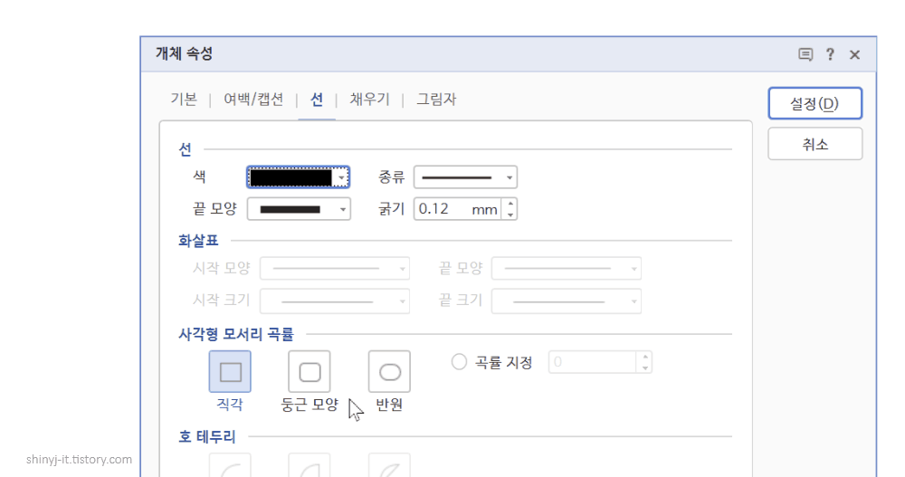Select the 둥근 모양 rounded corner icon
Viewport: 905px width, 477px height.
(x=310, y=372)
